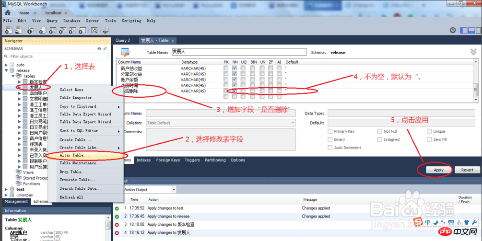This screenshot has width=482, height=241.
Task: Create a new SQL tab from toolbar
Action: 9,30
